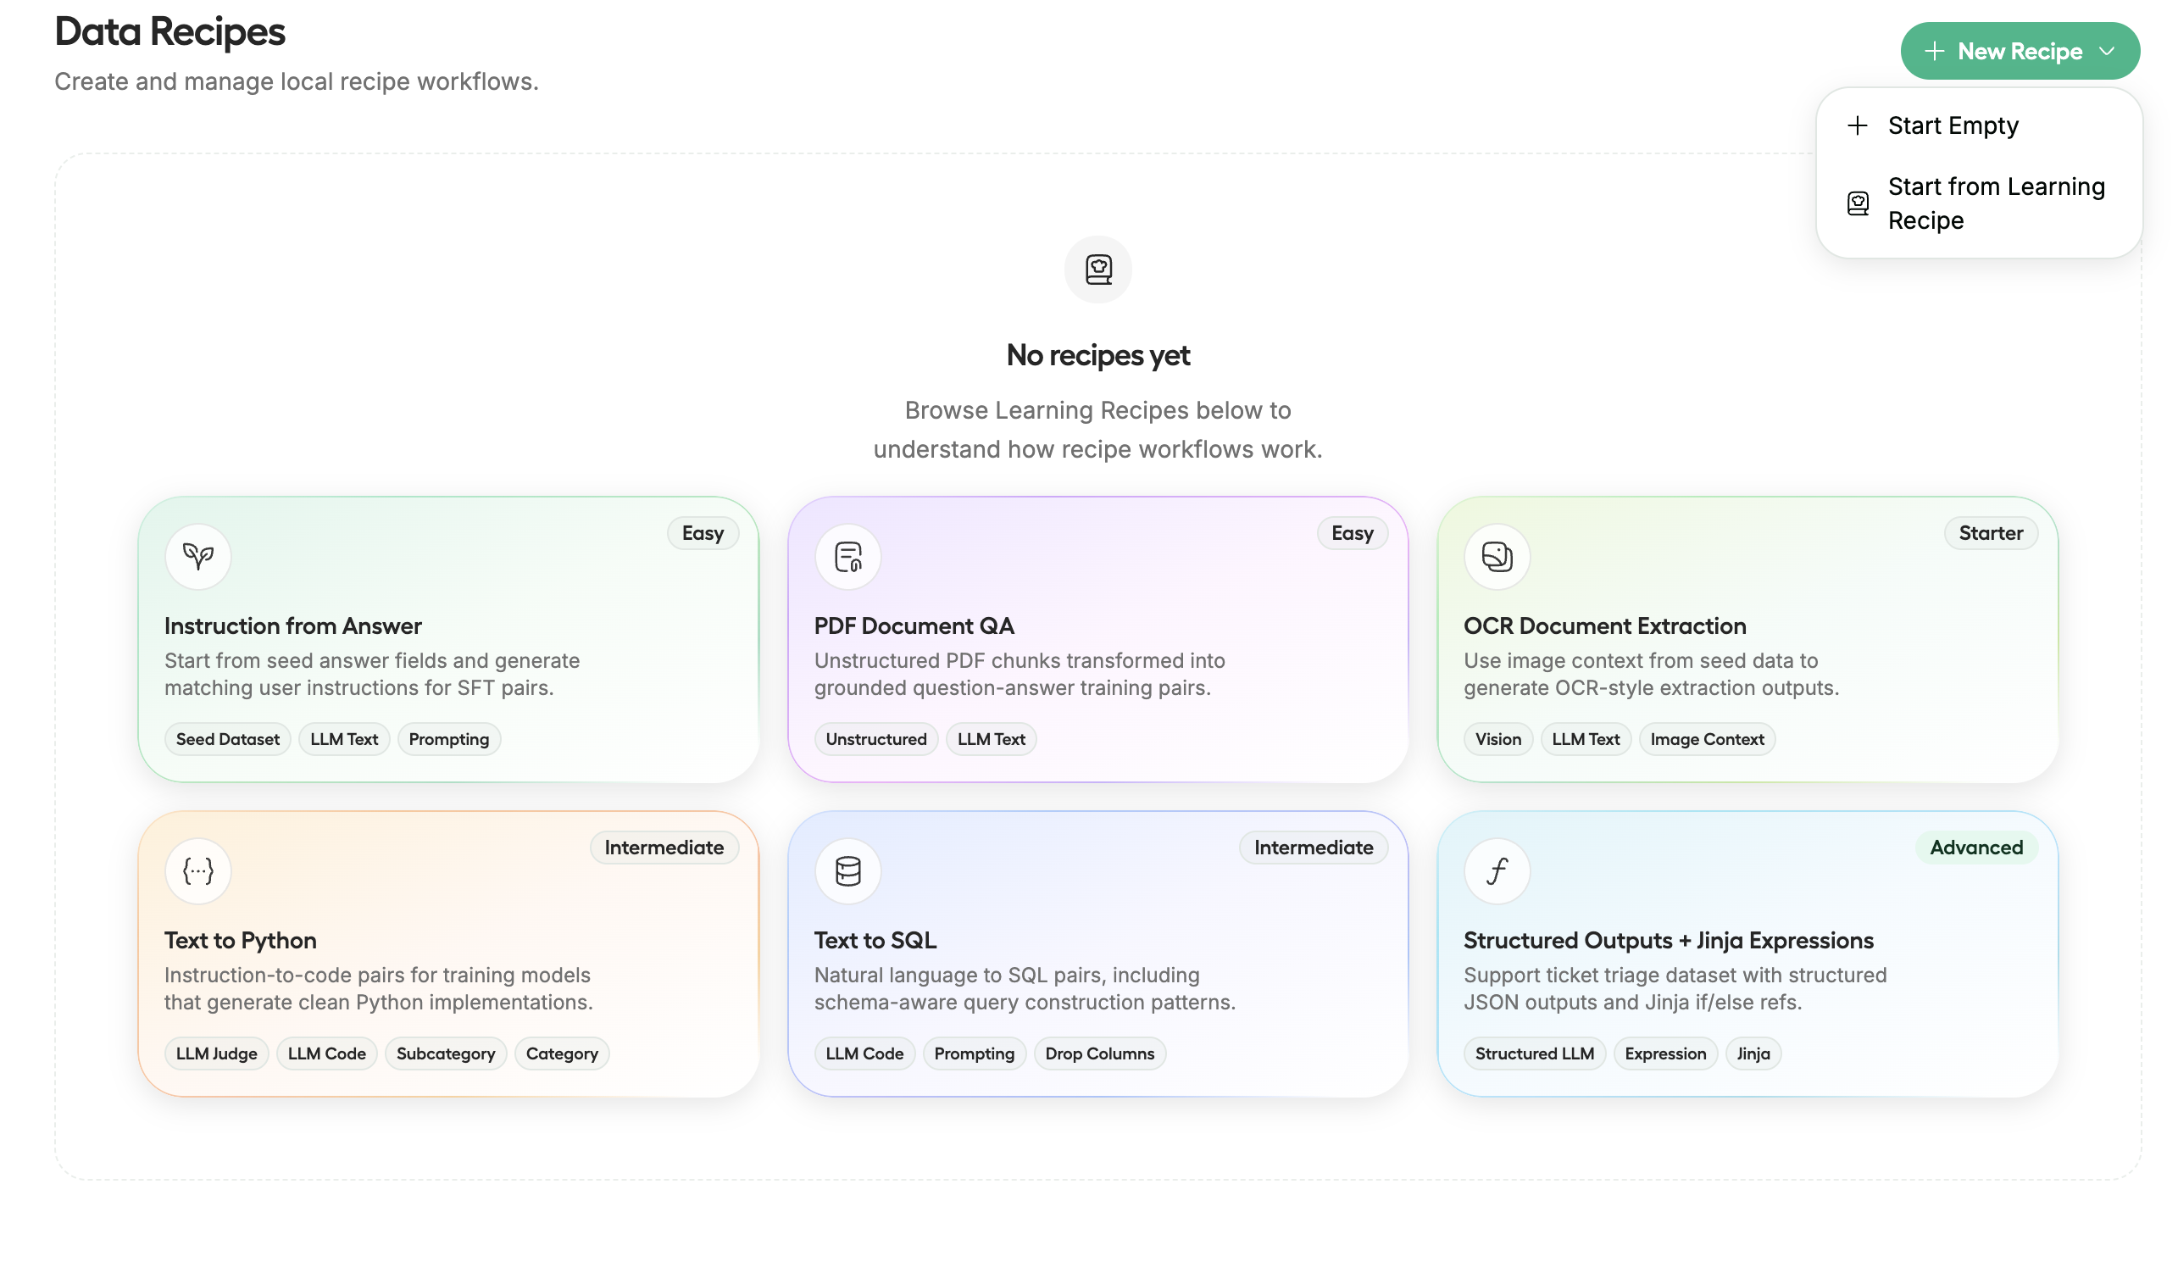The image size is (2178, 1273).
Task: Choose Start Empty from the menu
Action: click(1953, 125)
